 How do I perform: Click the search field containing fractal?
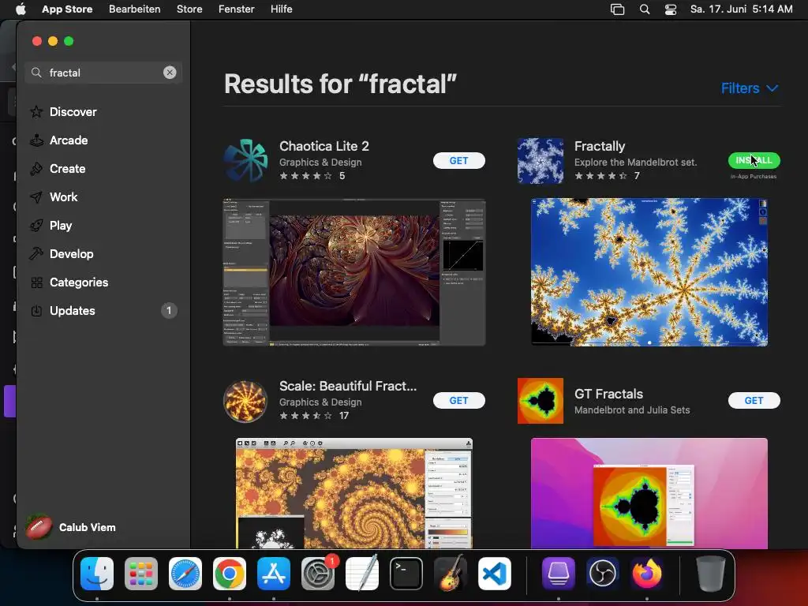pos(103,73)
